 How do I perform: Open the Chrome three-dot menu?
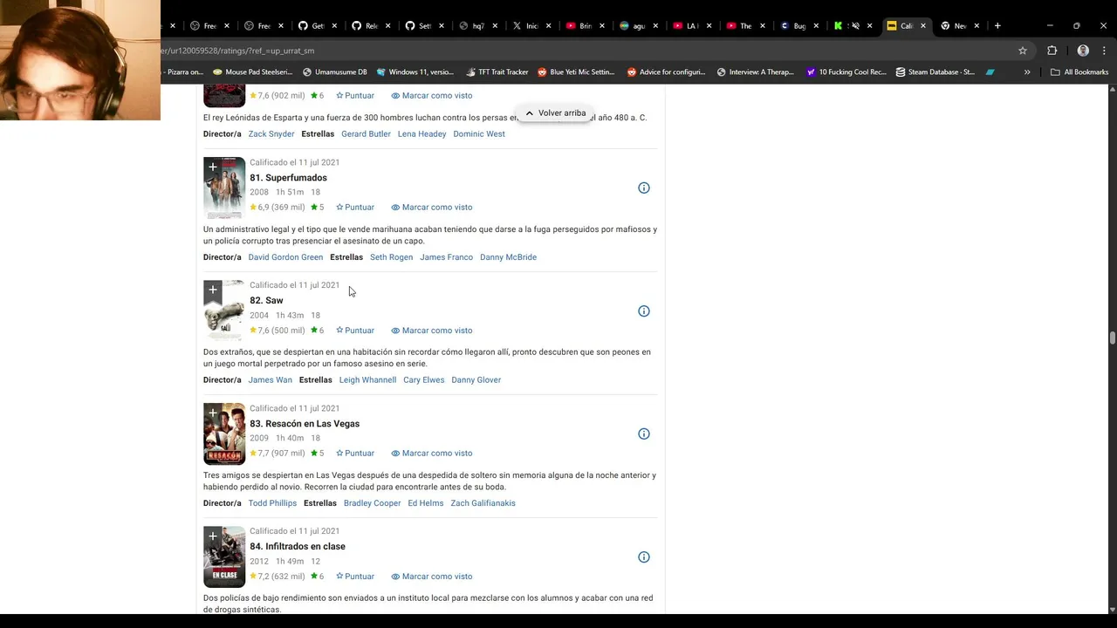point(1104,51)
